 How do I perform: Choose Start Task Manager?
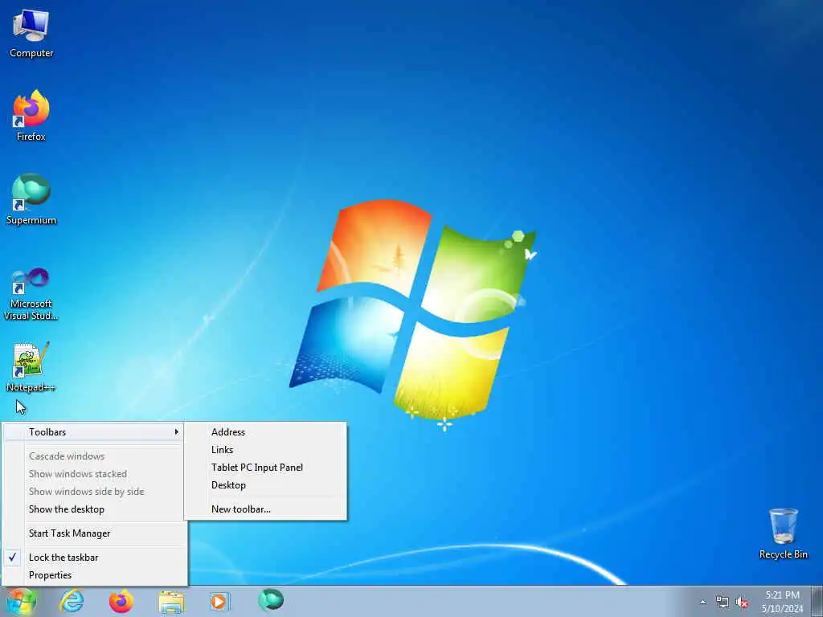pyautogui.click(x=95, y=533)
